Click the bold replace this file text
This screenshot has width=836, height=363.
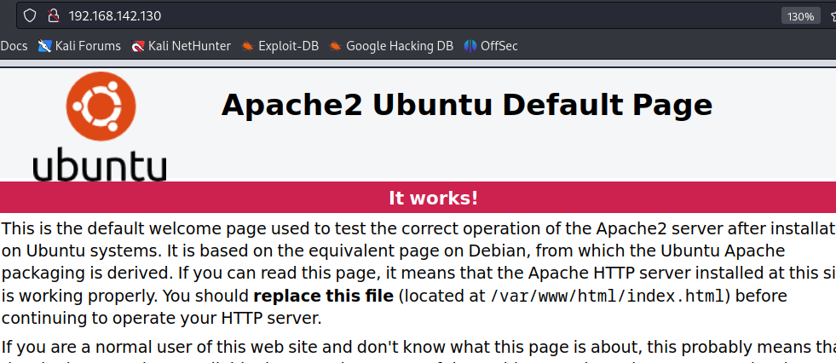point(323,296)
